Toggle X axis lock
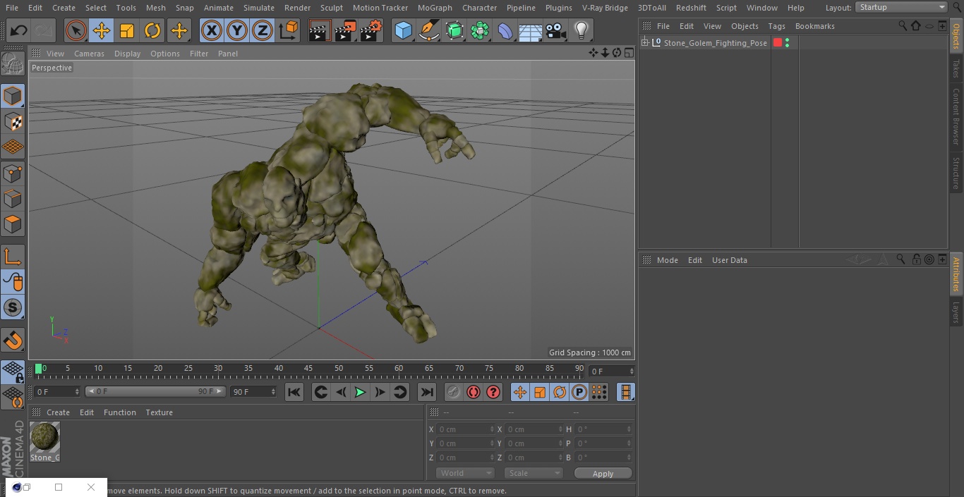 (x=212, y=30)
